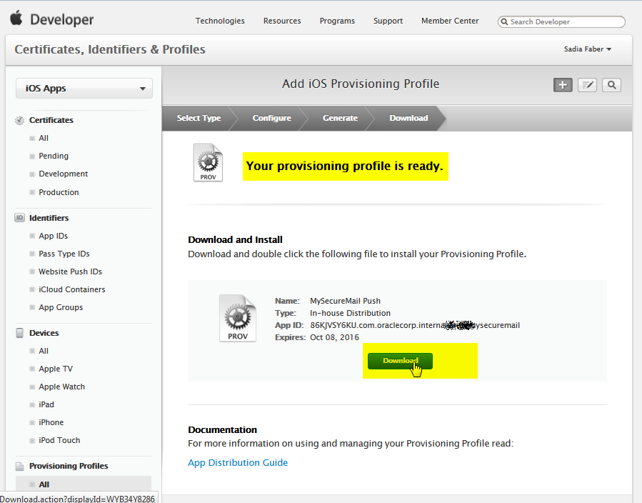The width and height of the screenshot is (642, 503).
Task: Click the large PROV icon beside profile details
Action: tap(238, 318)
